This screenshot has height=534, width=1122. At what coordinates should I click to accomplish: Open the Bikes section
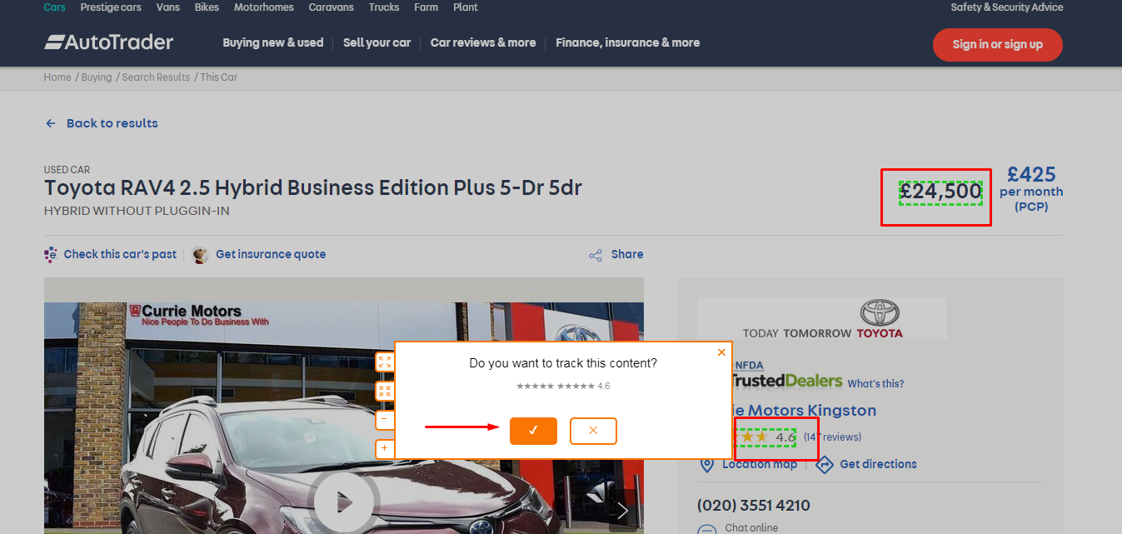point(207,7)
